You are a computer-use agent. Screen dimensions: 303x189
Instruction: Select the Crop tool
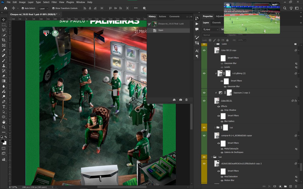(x=4, y=40)
